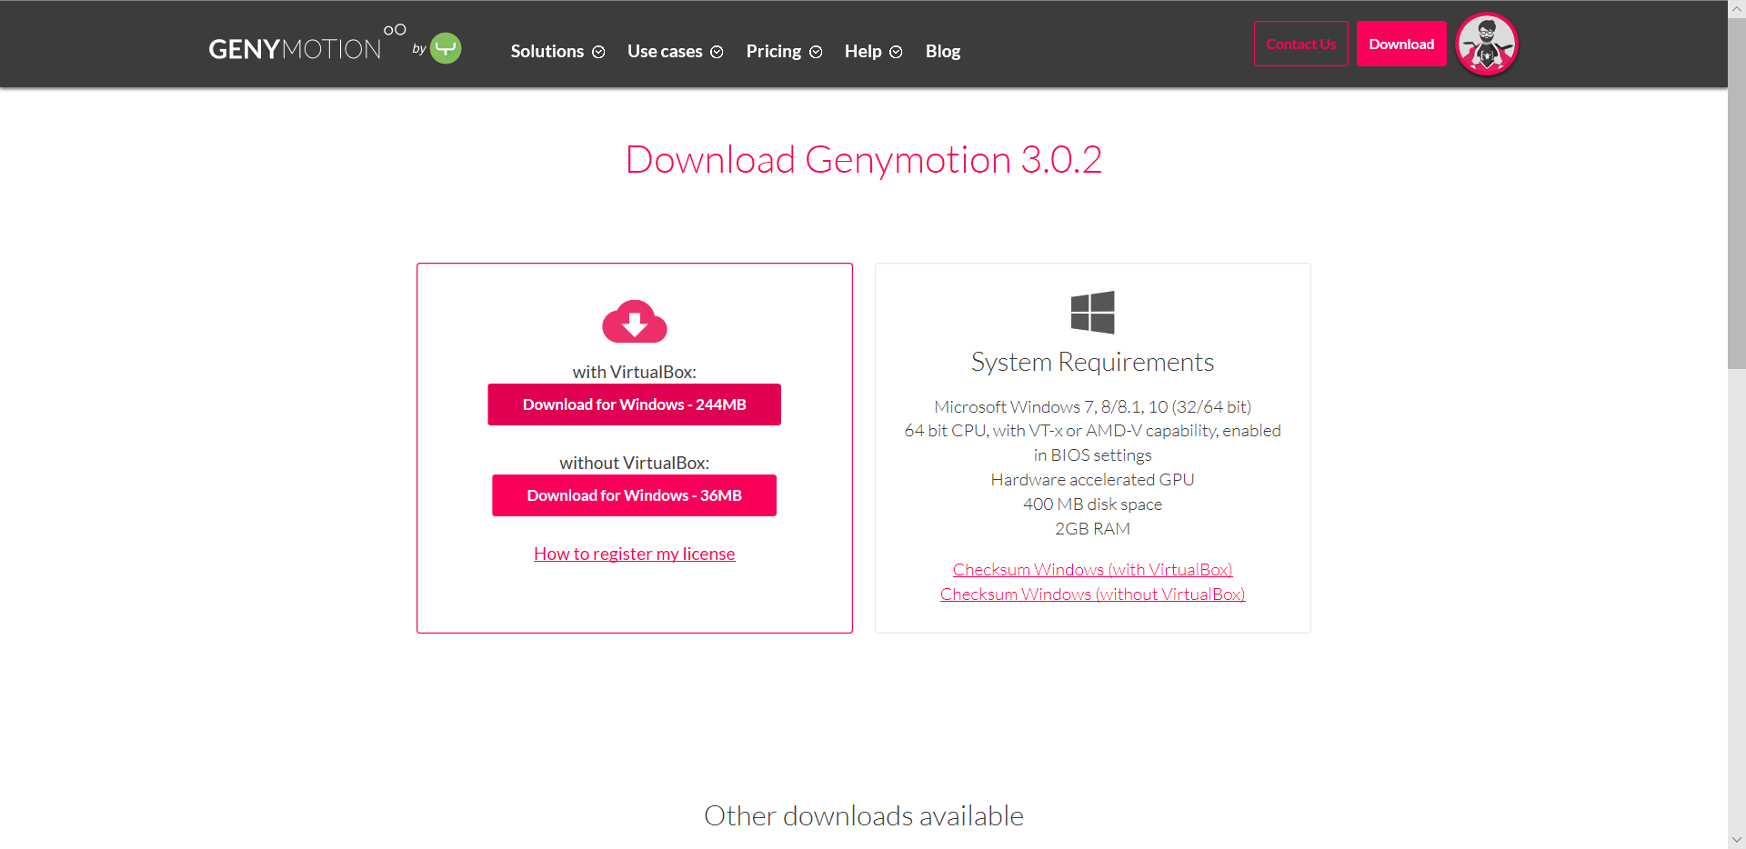Download for Windows with VirtualBox 244MB
The height and width of the screenshot is (849, 1746).
(x=635, y=405)
